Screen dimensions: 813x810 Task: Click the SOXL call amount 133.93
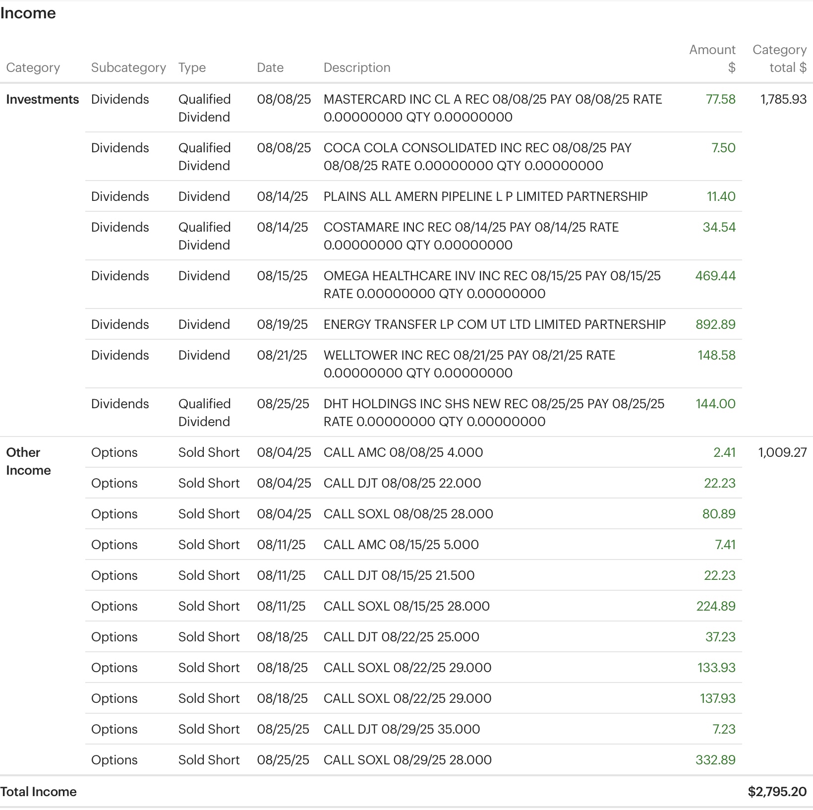pos(716,668)
